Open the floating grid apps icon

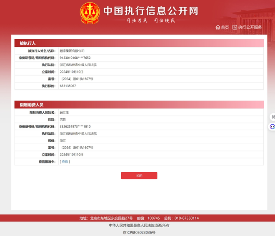click(272, 117)
